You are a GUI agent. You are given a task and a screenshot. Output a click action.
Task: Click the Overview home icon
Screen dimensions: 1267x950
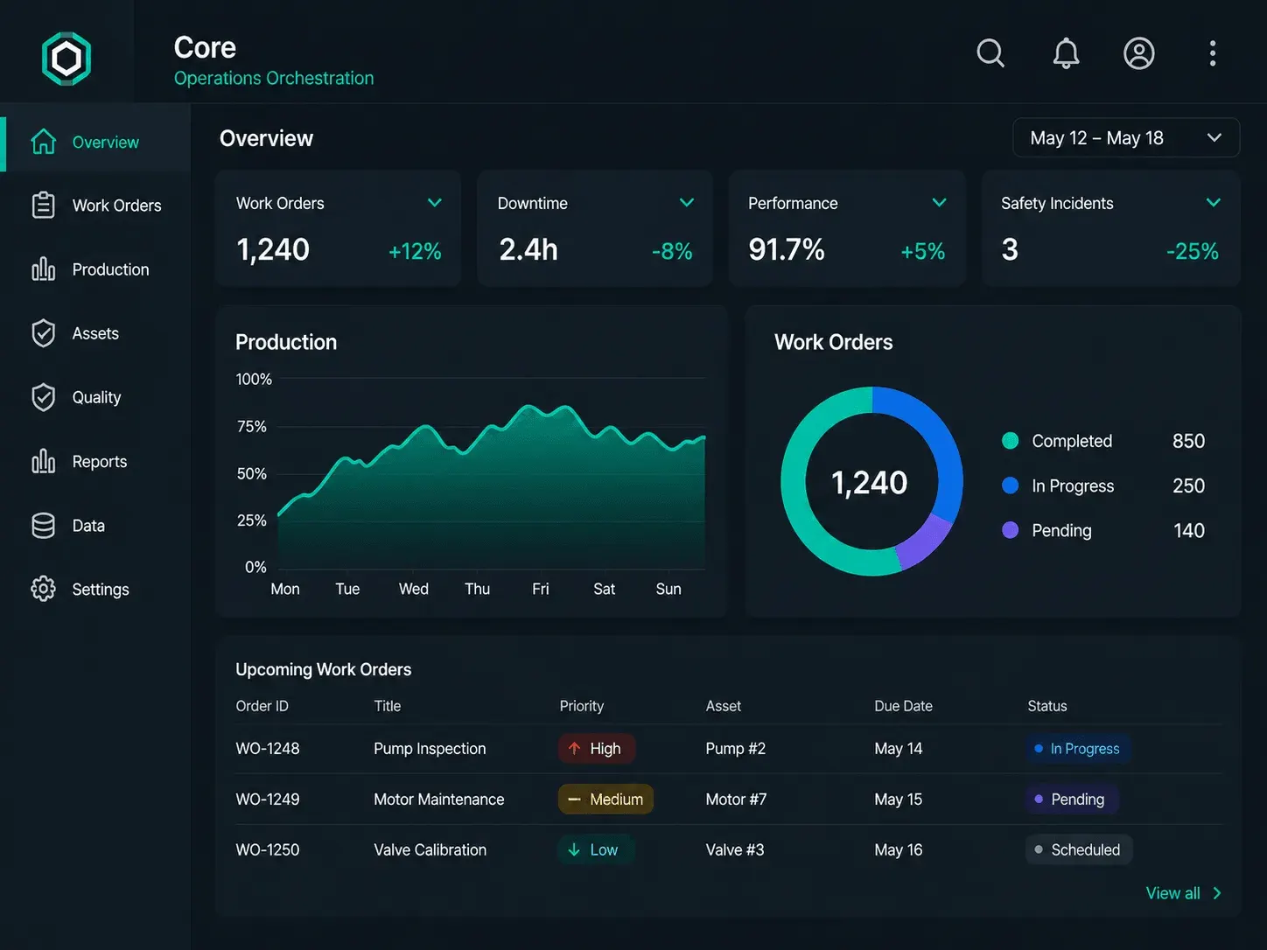point(44,142)
